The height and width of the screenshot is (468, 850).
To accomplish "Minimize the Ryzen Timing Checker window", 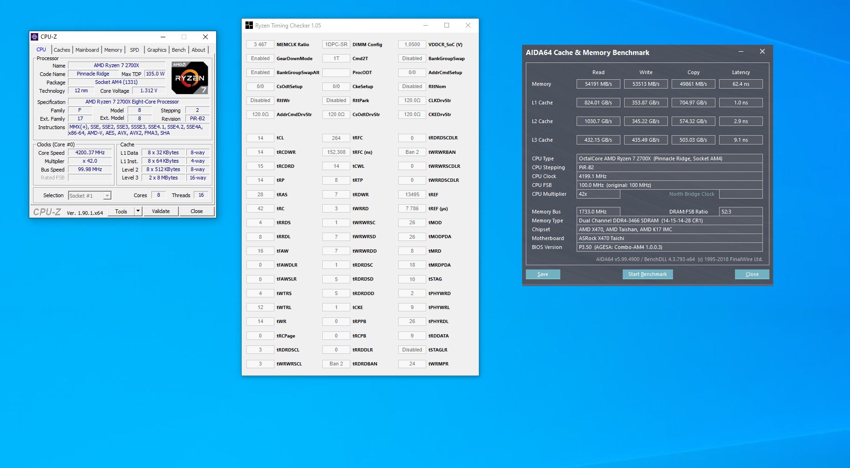I will (426, 26).
